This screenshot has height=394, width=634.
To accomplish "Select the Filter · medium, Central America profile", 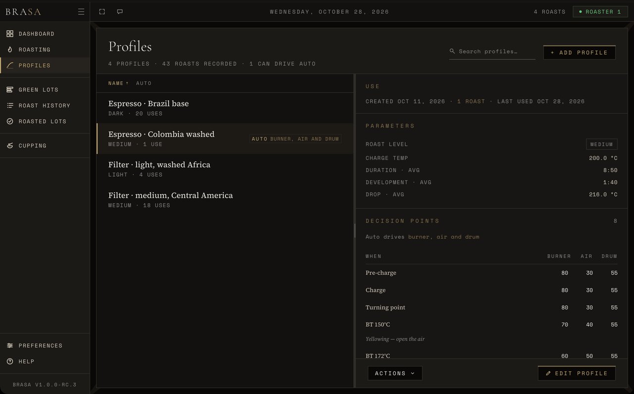I will click(225, 200).
